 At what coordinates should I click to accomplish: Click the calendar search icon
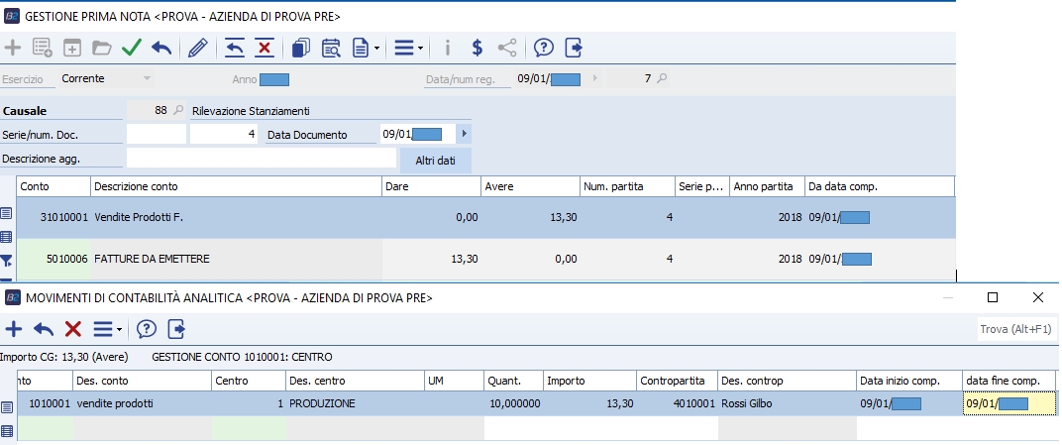[x=332, y=48]
